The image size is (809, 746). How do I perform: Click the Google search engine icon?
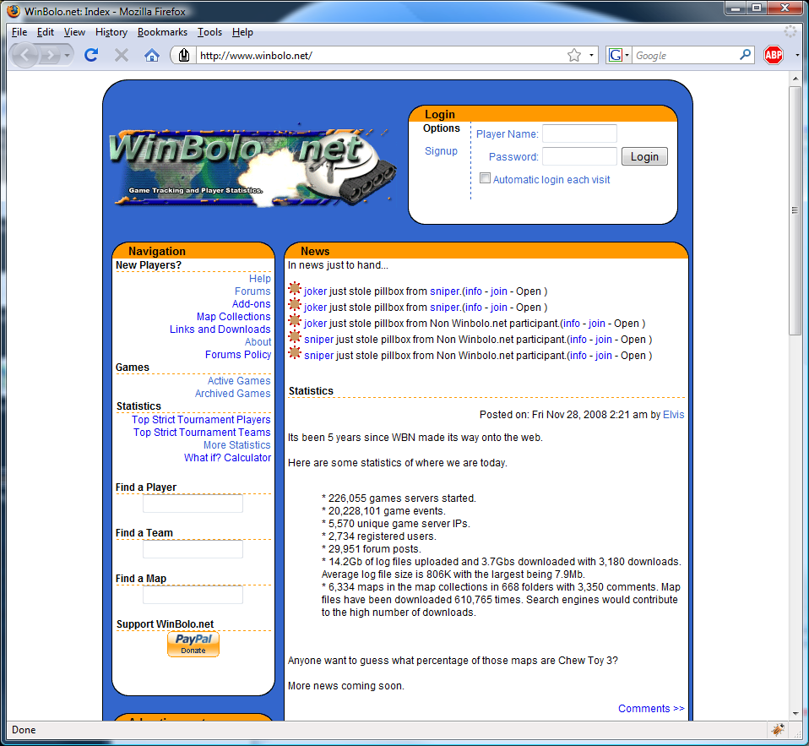(x=615, y=55)
